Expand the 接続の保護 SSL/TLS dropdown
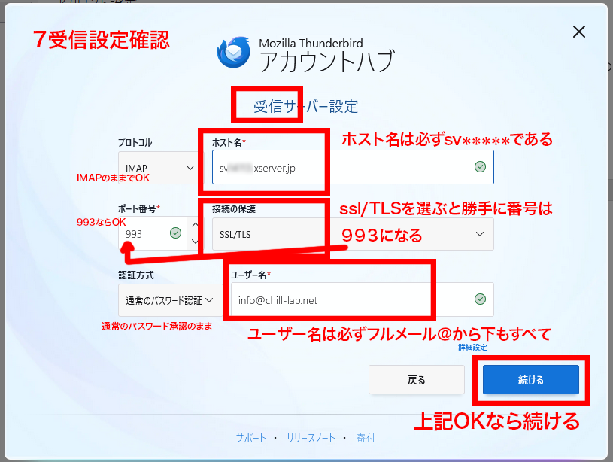This screenshot has height=462, width=613. pyautogui.click(x=352, y=234)
